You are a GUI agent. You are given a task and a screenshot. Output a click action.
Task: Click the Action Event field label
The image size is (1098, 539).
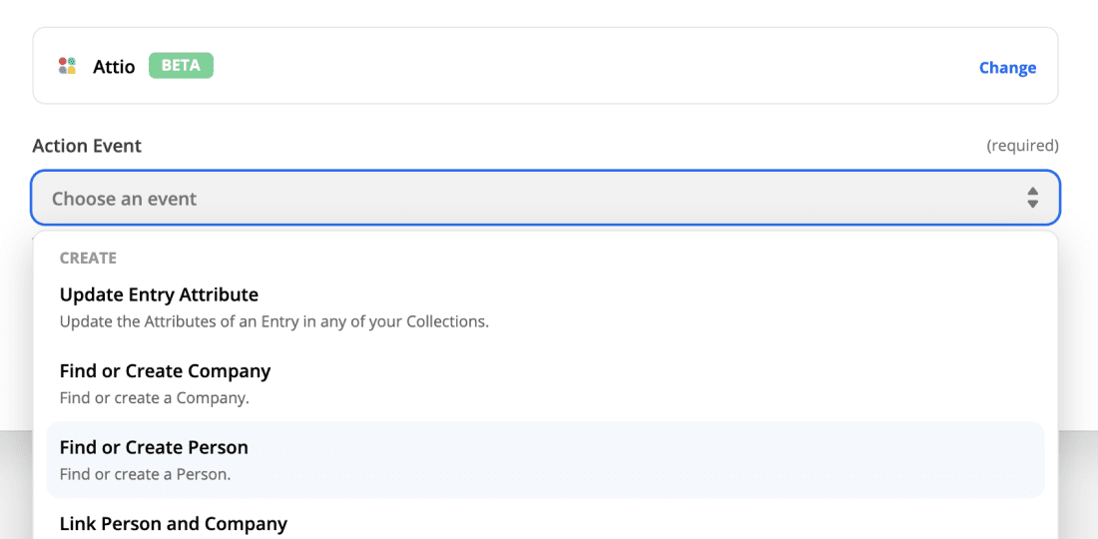(x=87, y=146)
